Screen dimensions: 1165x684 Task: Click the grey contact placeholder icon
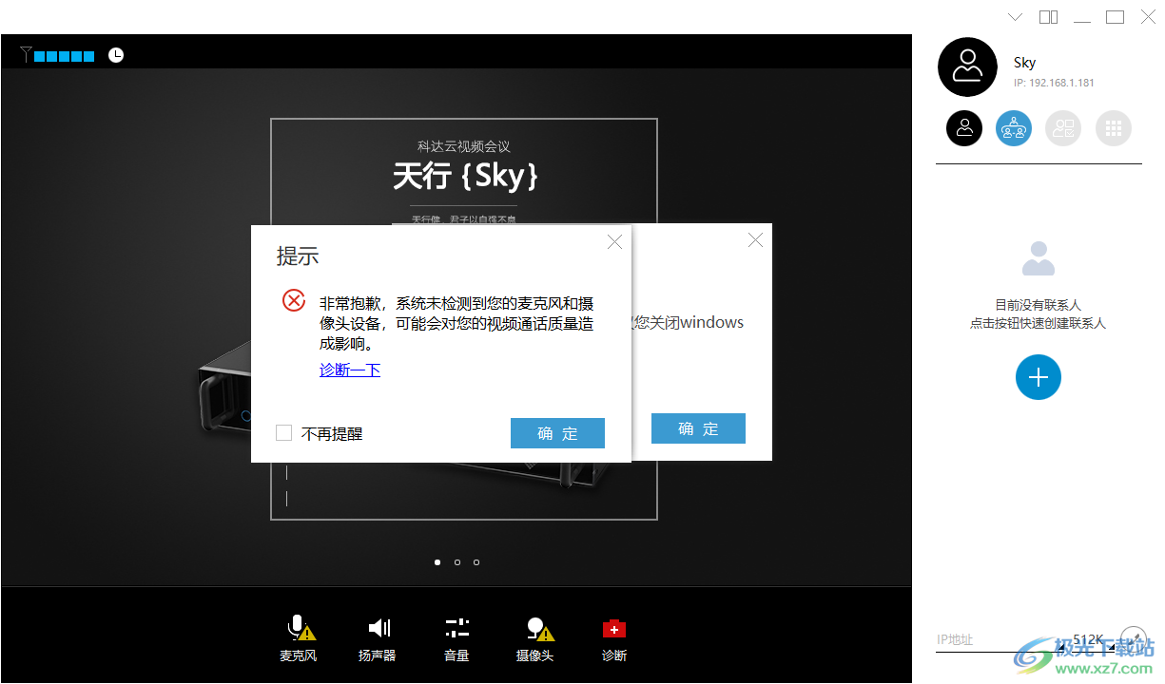click(1039, 258)
